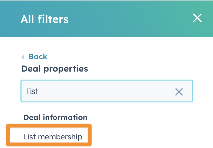The width and height of the screenshot is (213, 148).
Task: Choose List membership under Deal information
Action: tap(53, 137)
